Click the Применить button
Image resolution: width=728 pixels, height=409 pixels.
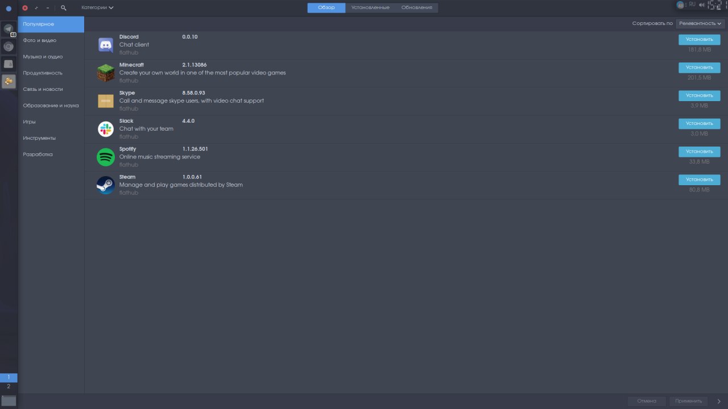click(x=689, y=401)
